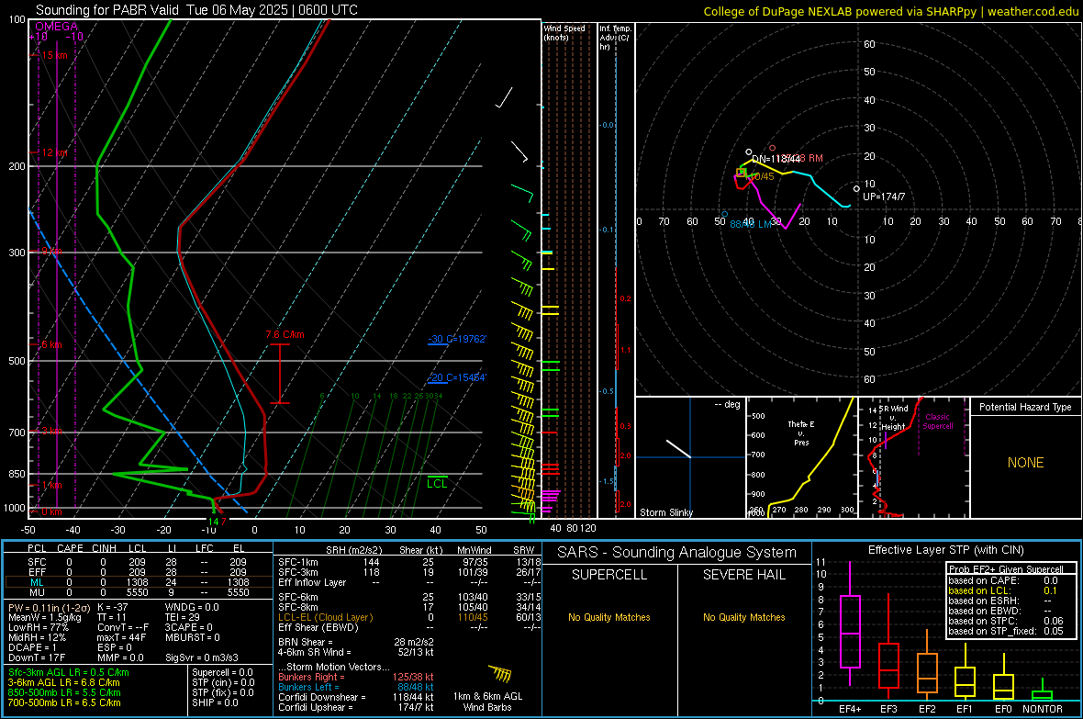
Task: Click 'No Quality Matches' under SEVERE HAIL
Action: tap(743, 617)
